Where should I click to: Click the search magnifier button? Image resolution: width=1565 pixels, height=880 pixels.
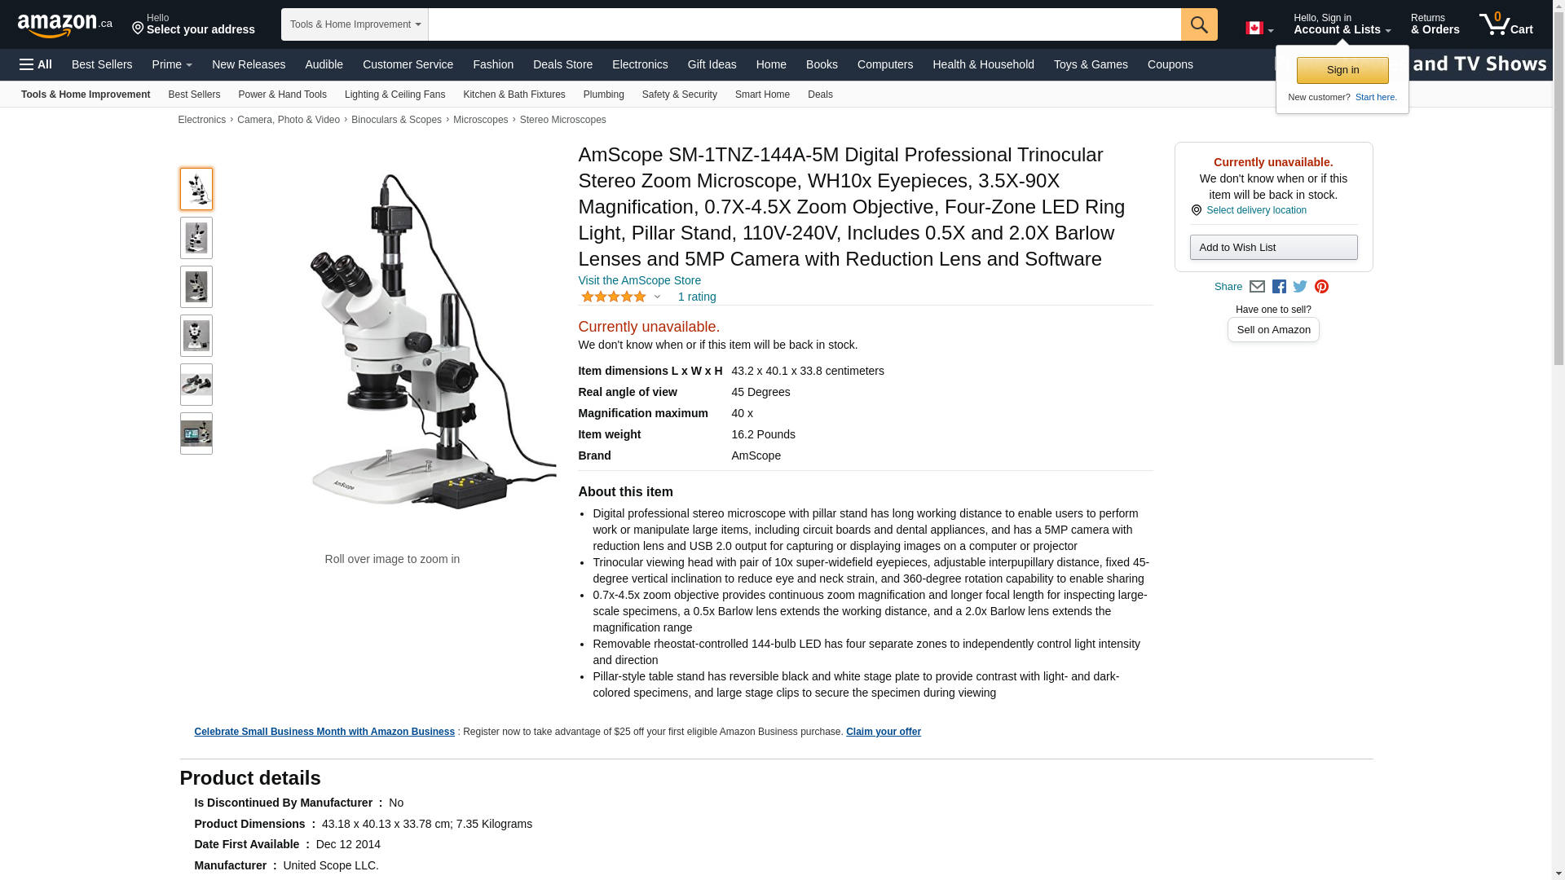1198,24
